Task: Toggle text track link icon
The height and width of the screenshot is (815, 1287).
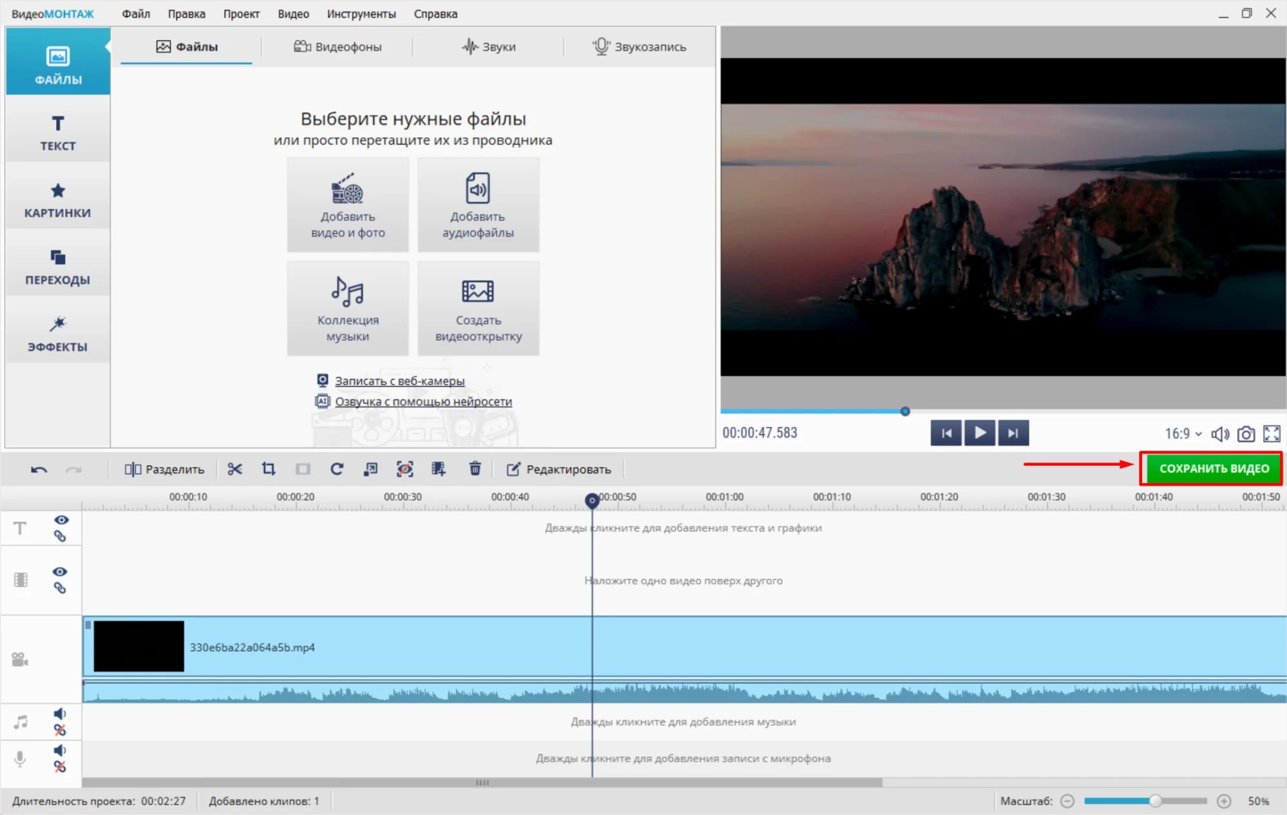Action: coord(60,536)
